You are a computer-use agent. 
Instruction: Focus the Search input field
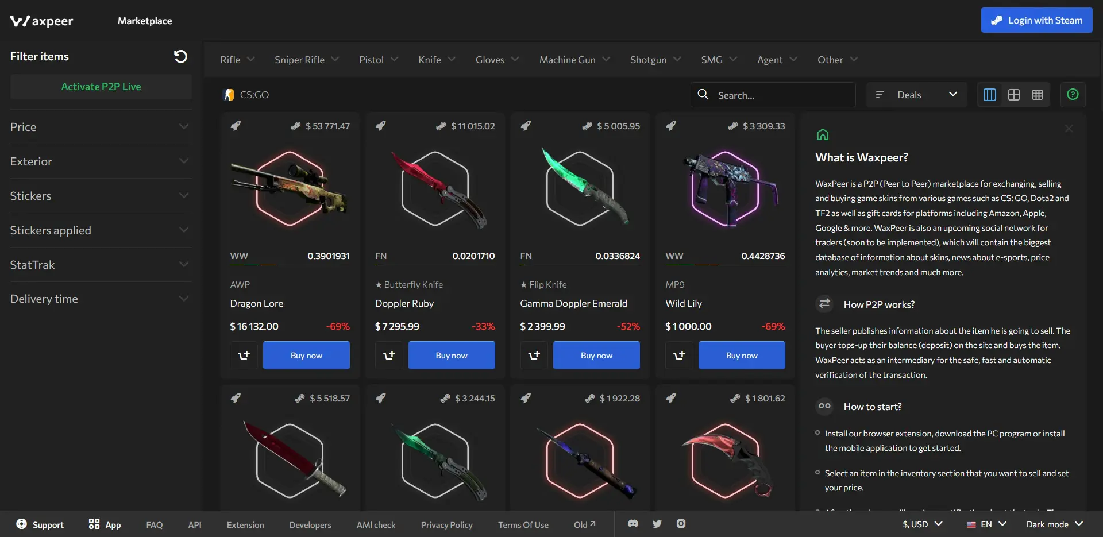tap(773, 95)
